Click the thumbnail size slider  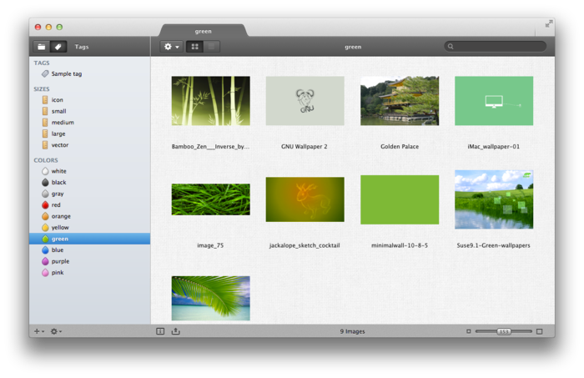pyautogui.click(x=504, y=331)
